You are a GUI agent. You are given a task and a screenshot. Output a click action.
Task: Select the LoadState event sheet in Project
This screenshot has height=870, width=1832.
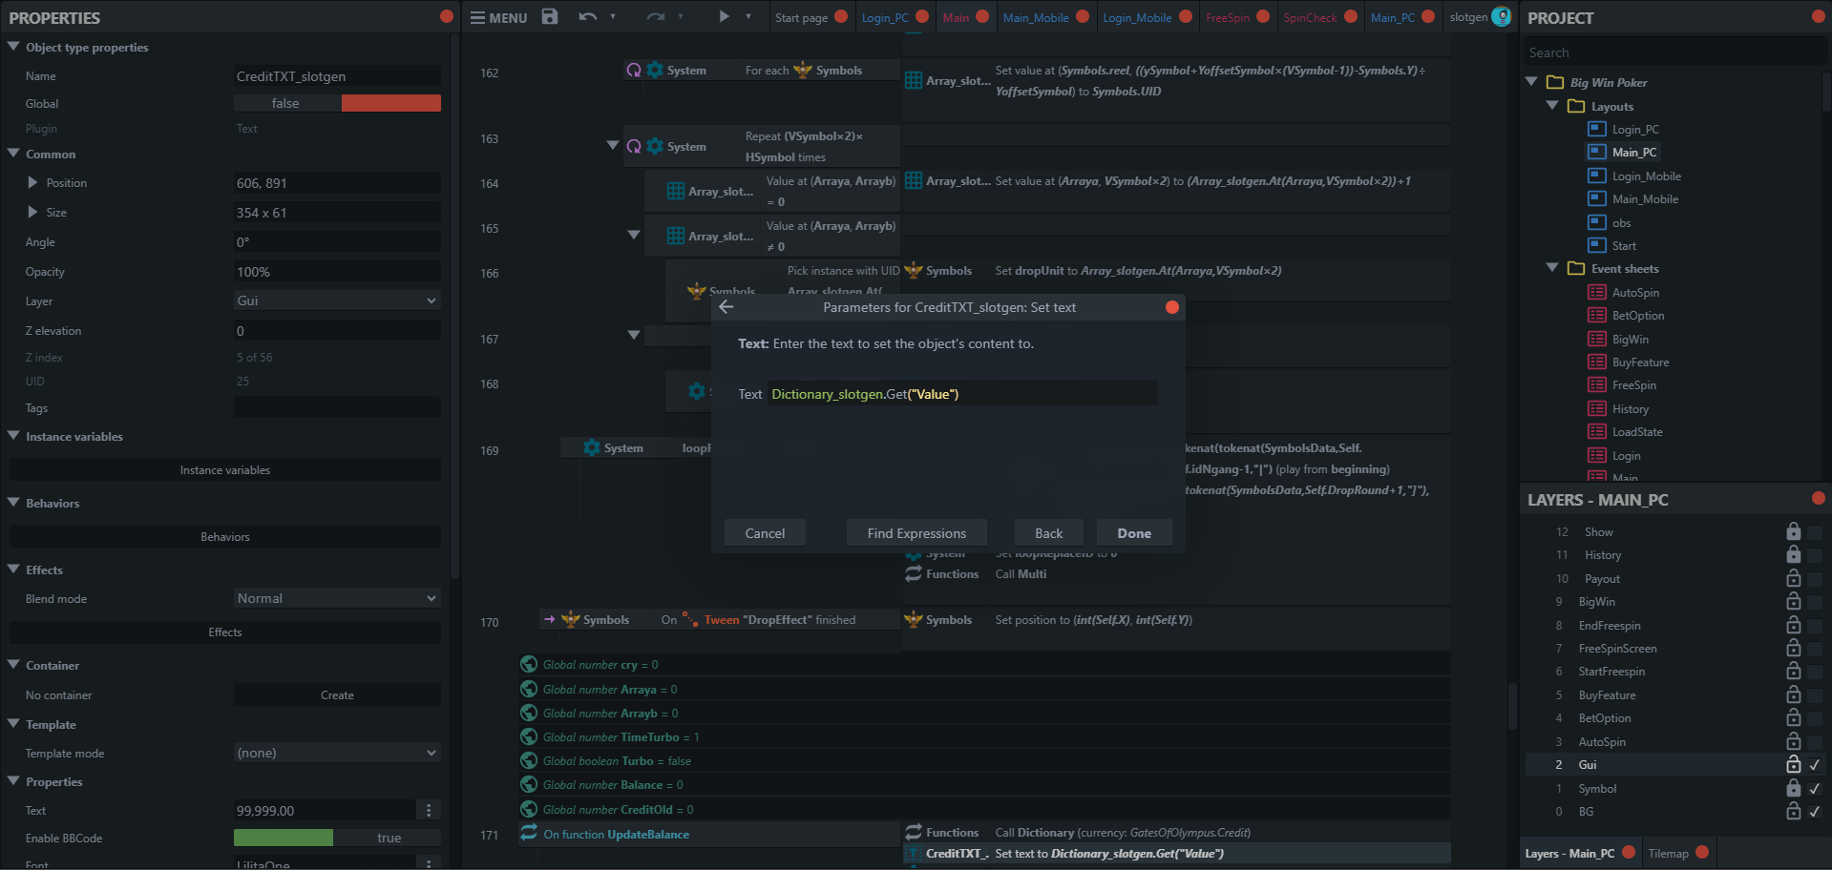tap(1636, 431)
